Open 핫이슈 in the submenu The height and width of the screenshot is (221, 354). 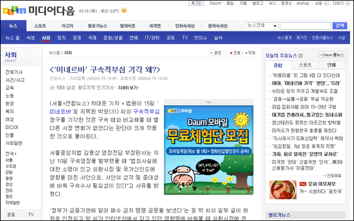click(x=201, y=38)
